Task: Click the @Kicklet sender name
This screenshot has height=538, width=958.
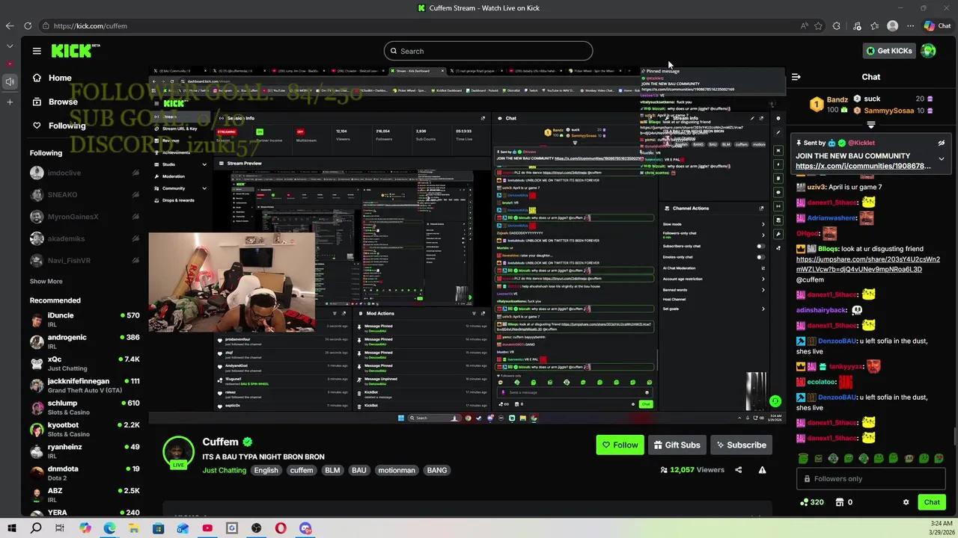Action: click(x=861, y=143)
